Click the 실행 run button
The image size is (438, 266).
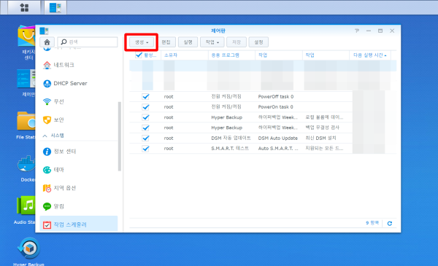[x=188, y=42]
